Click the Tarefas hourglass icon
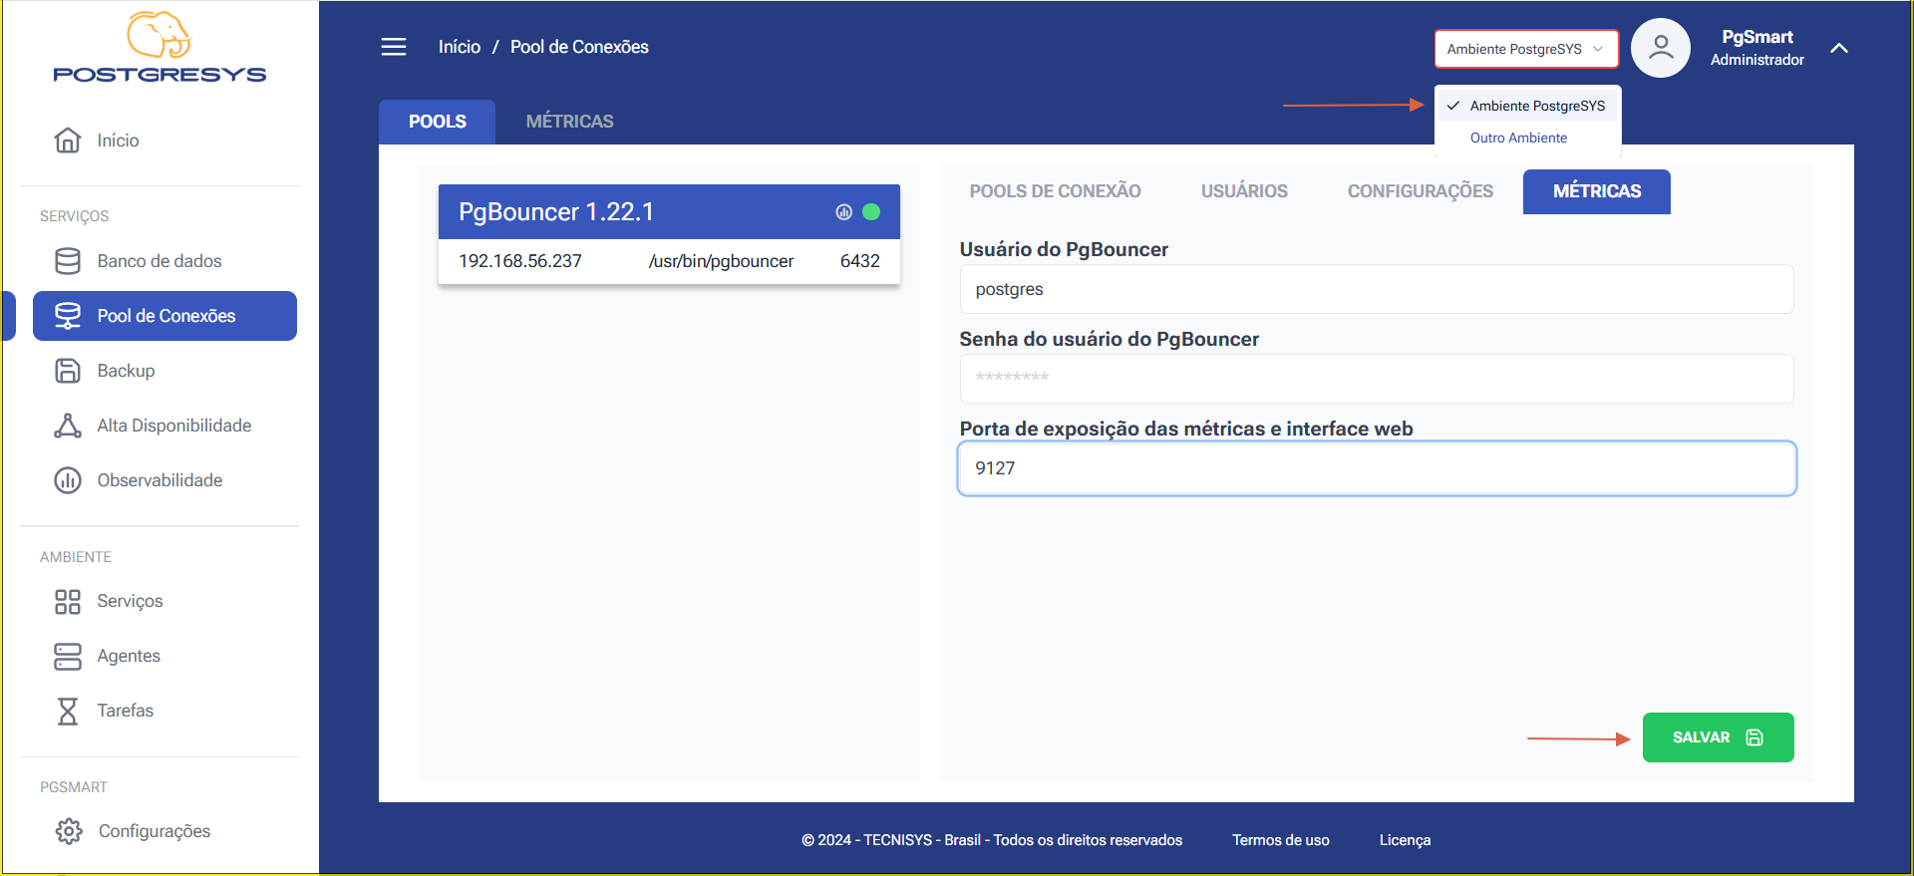This screenshot has width=1914, height=876. 68,711
